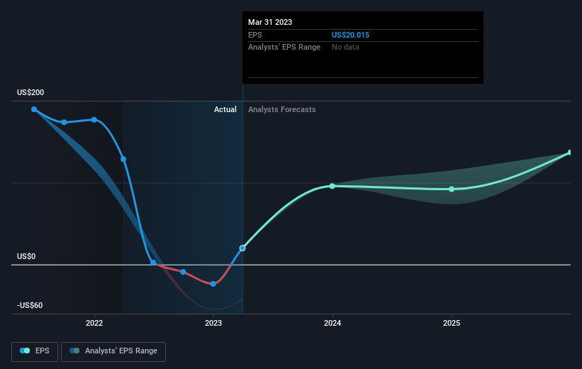Click the second EPS data point in late 2021
This screenshot has width=582, height=369.
tap(65, 122)
